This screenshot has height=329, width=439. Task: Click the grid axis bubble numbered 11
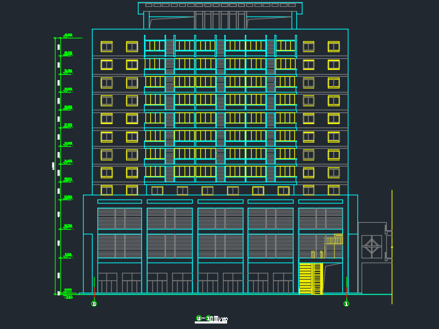pos(94,304)
